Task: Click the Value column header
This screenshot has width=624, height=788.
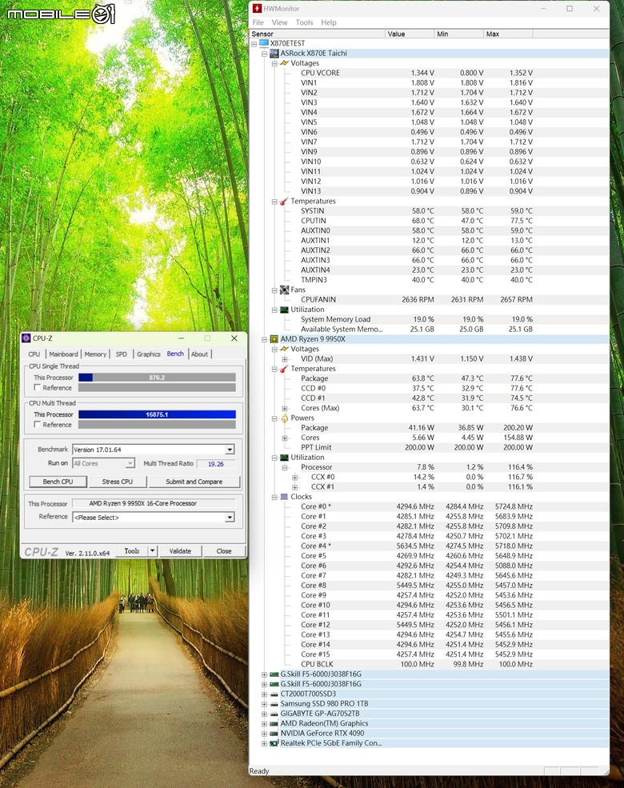Action: (x=410, y=34)
